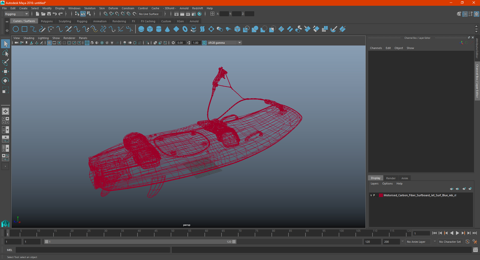The image size is (480, 260).
Task: Click the No Live Surface button
Action: tap(149, 14)
